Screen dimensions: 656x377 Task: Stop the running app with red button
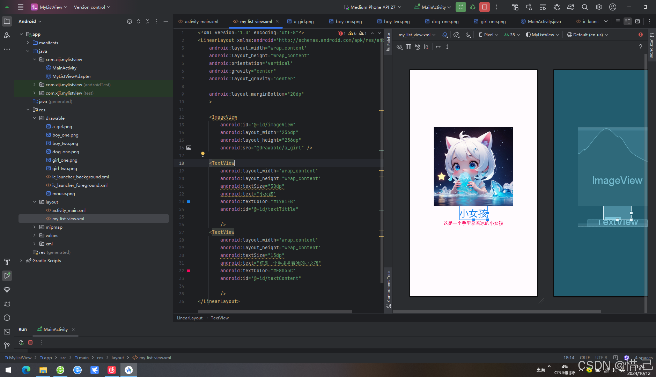485,7
